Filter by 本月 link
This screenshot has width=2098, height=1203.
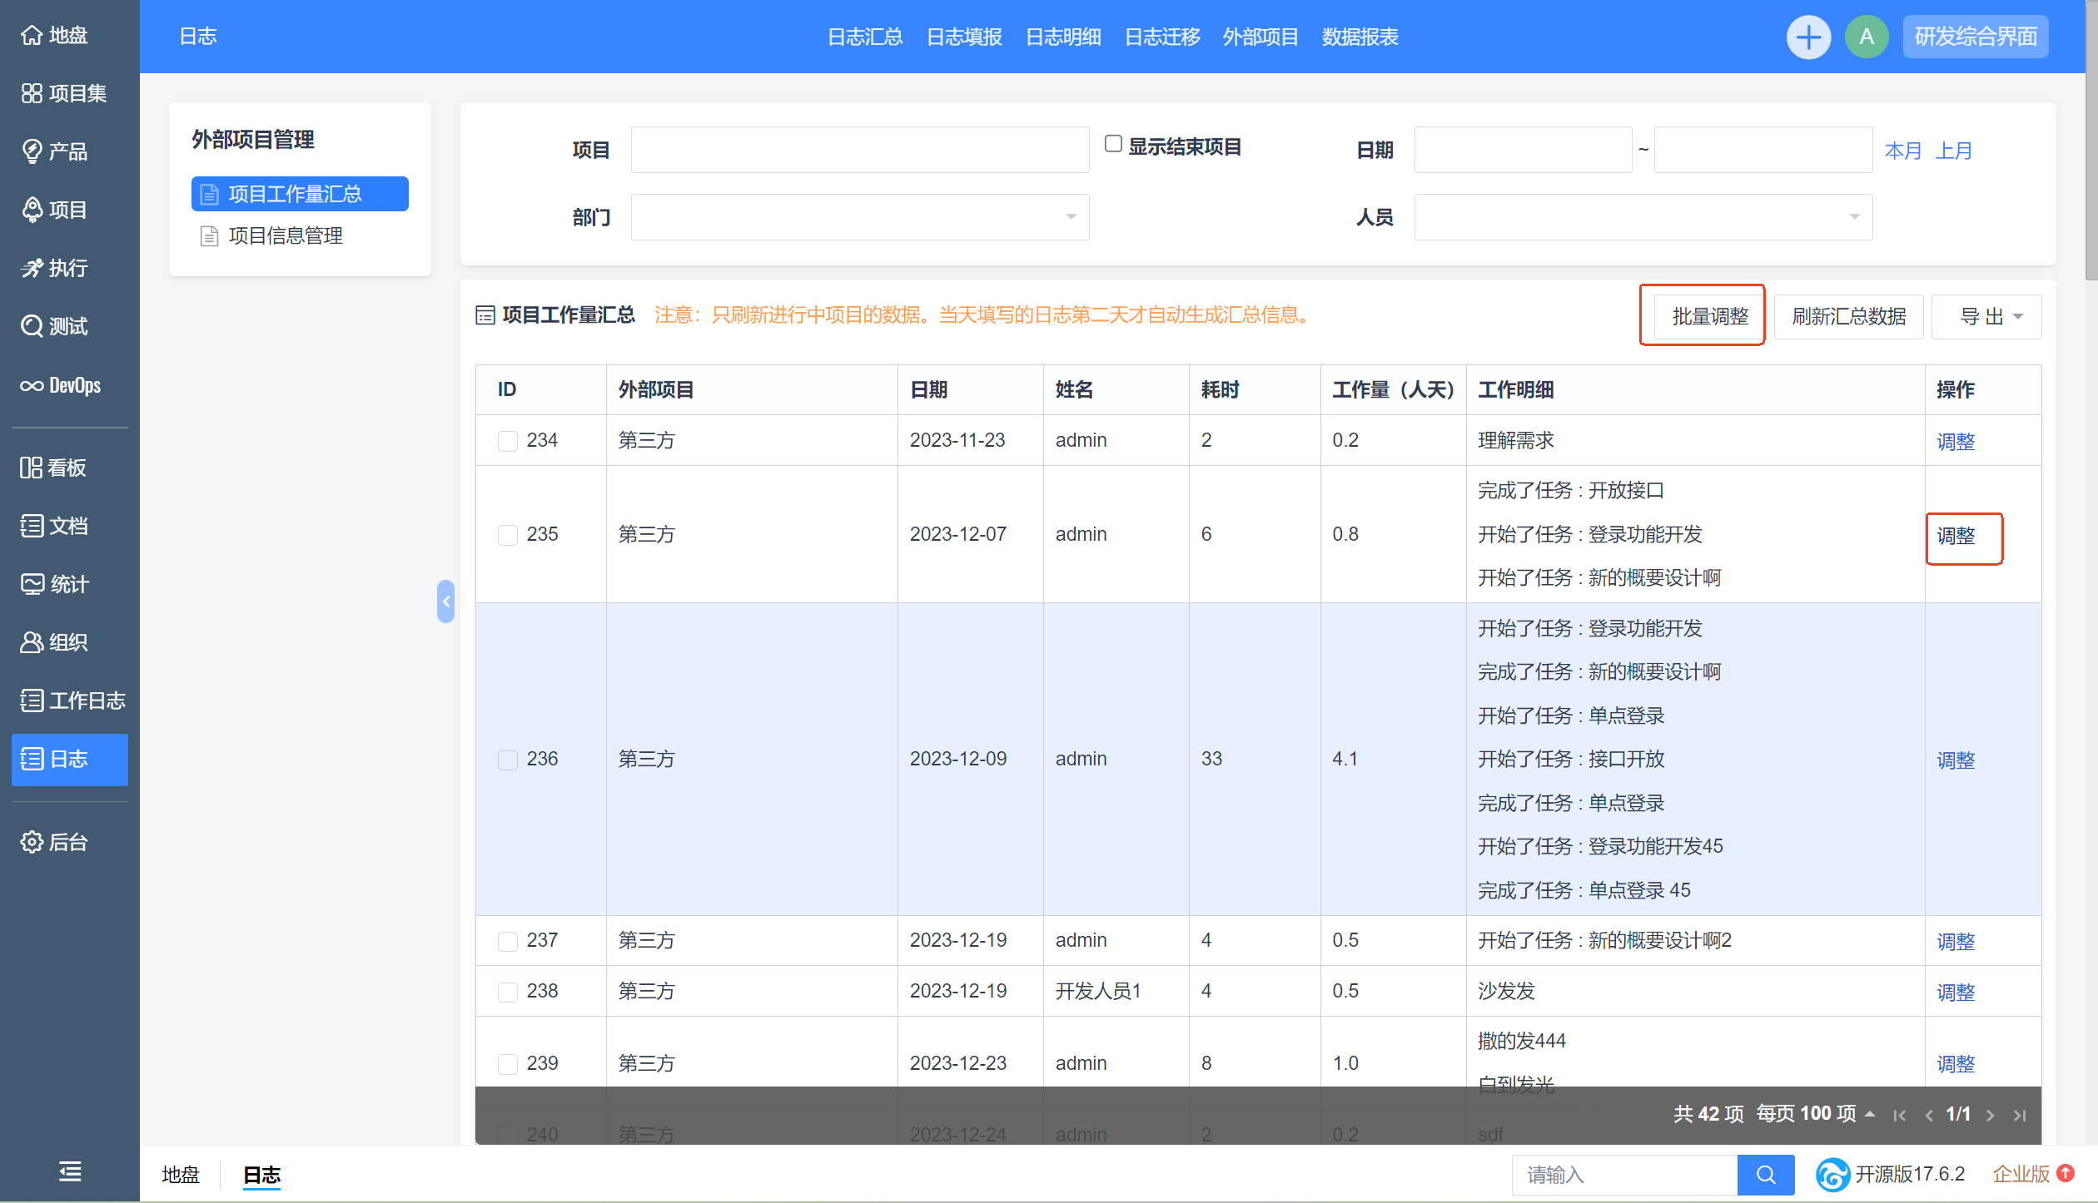coord(1903,151)
